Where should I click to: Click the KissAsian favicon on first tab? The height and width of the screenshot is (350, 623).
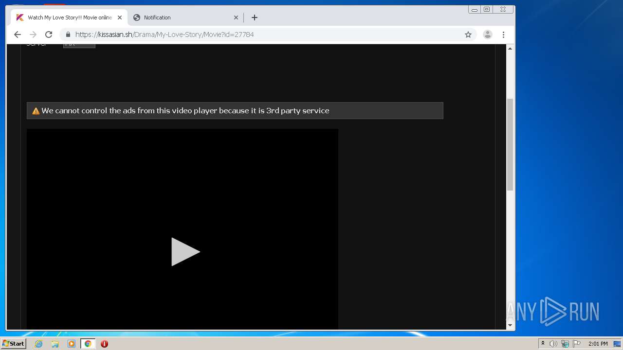[x=20, y=17]
